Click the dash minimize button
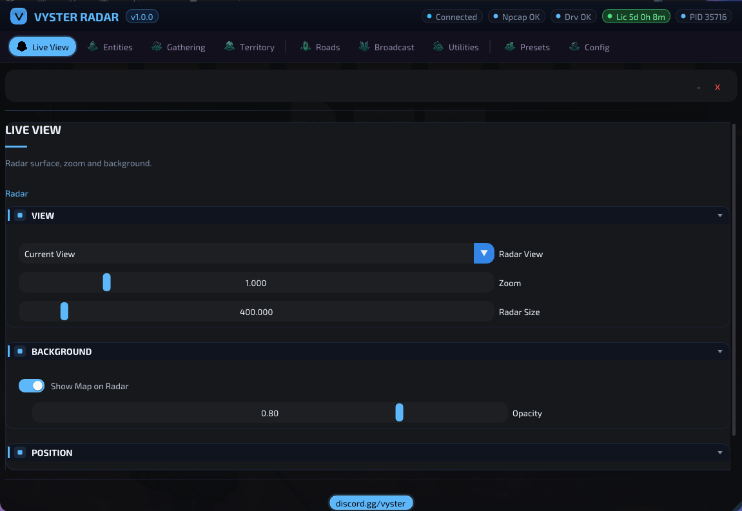The image size is (742, 511). pos(698,88)
